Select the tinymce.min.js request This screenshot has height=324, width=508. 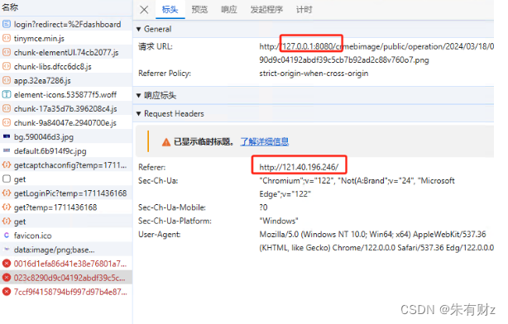(x=66, y=38)
